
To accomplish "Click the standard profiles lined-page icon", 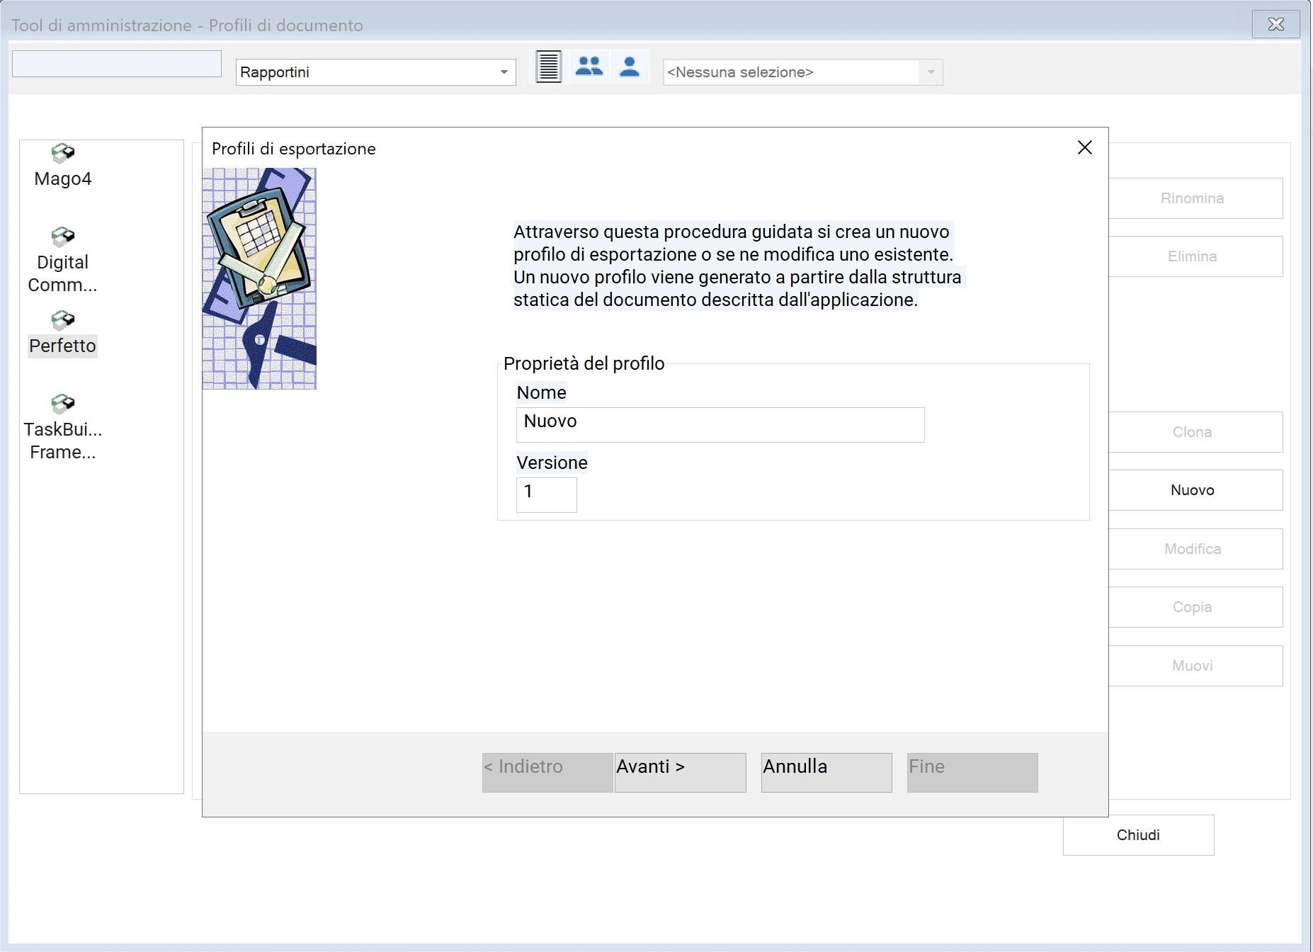I will click(x=549, y=67).
